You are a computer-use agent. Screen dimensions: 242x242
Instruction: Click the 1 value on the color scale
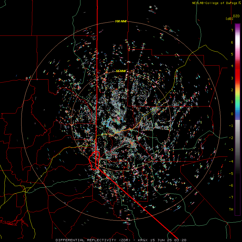pos(232,102)
